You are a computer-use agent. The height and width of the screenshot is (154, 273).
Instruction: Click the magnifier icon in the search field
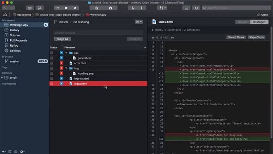click(205, 8)
